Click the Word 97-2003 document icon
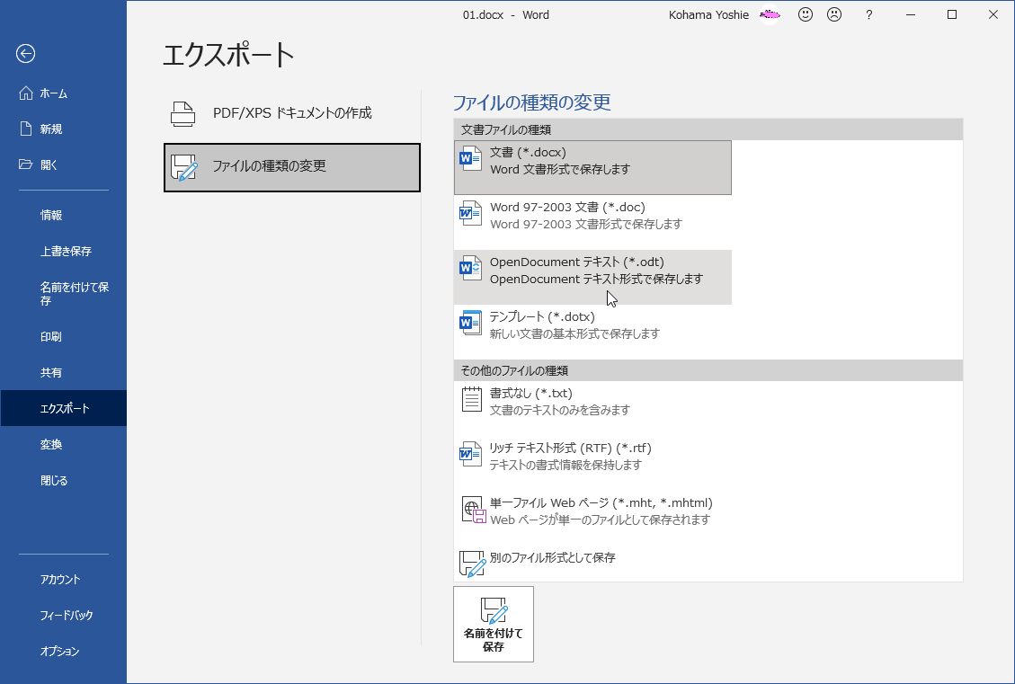Screen dimensions: 1015x684 [x=470, y=214]
